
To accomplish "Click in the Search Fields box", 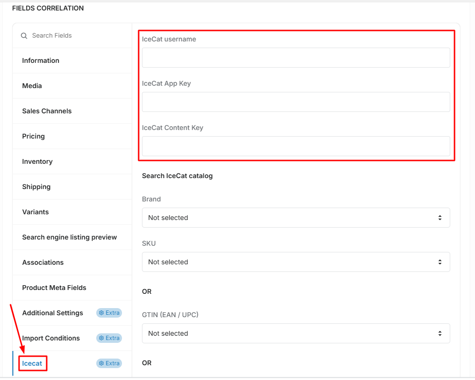I will pyautogui.click(x=72, y=36).
